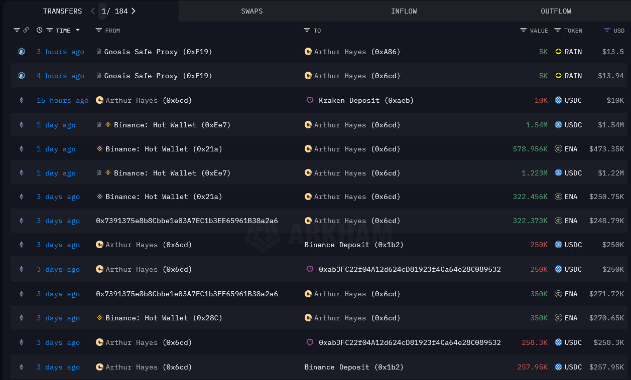This screenshot has width=631, height=380.
Task: Click the link icon in table header
Action: [x=26, y=30]
